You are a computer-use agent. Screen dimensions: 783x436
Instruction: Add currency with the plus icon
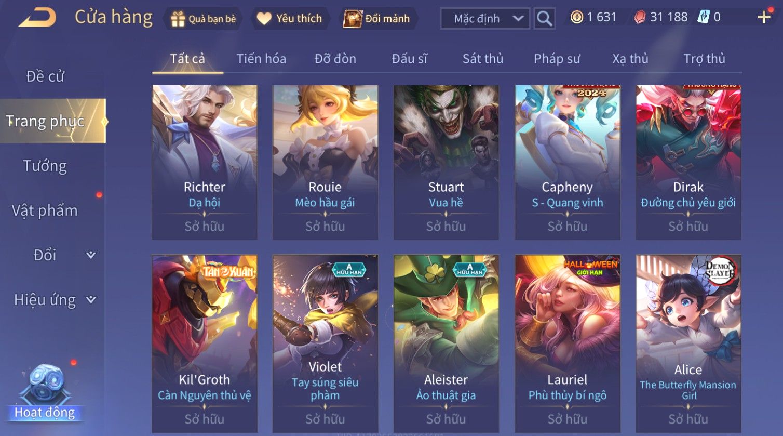(x=764, y=18)
